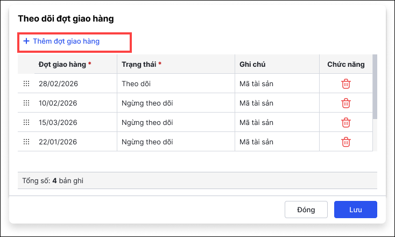Delete the 22/01/2026 delivery row

(x=346, y=142)
